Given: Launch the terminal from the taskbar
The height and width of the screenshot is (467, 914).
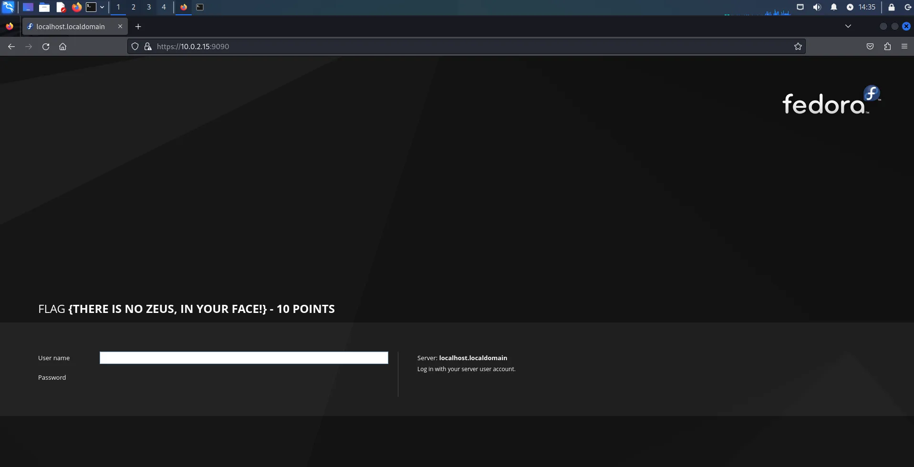Looking at the screenshot, I should pos(91,7).
